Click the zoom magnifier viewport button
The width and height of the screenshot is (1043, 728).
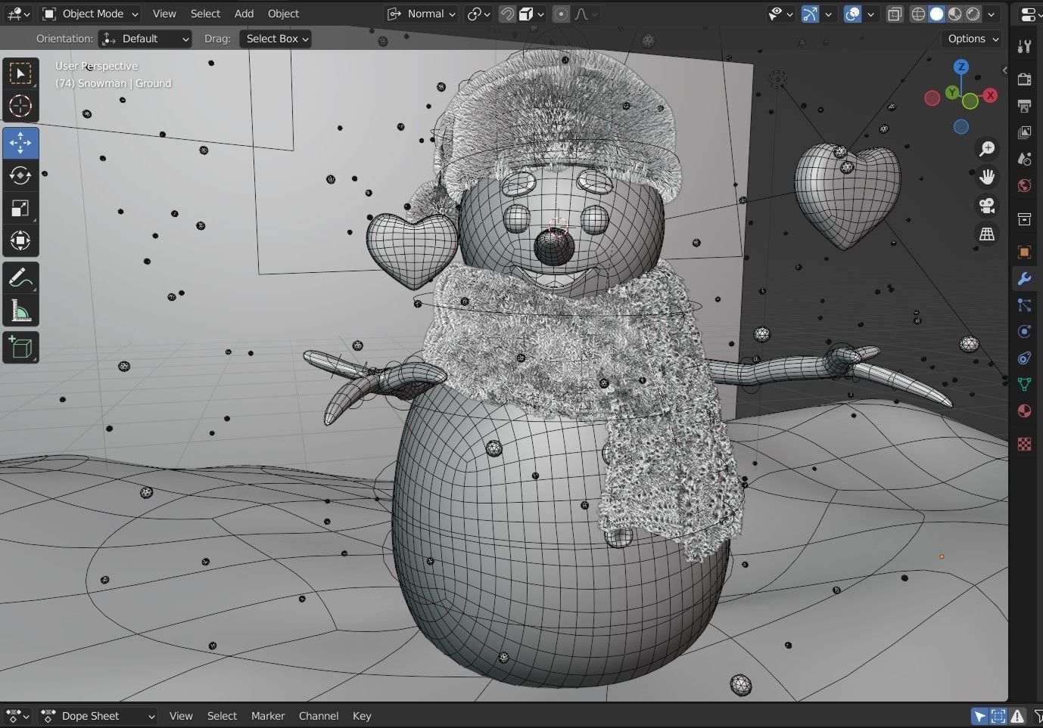[987, 149]
